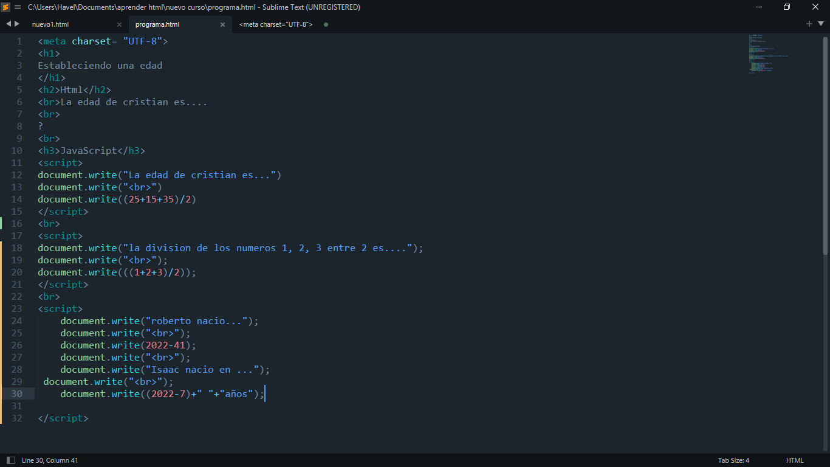This screenshot has width=830, height=467.
Task: Click the Sublime Text logo icon
Action: click(5, 7)
